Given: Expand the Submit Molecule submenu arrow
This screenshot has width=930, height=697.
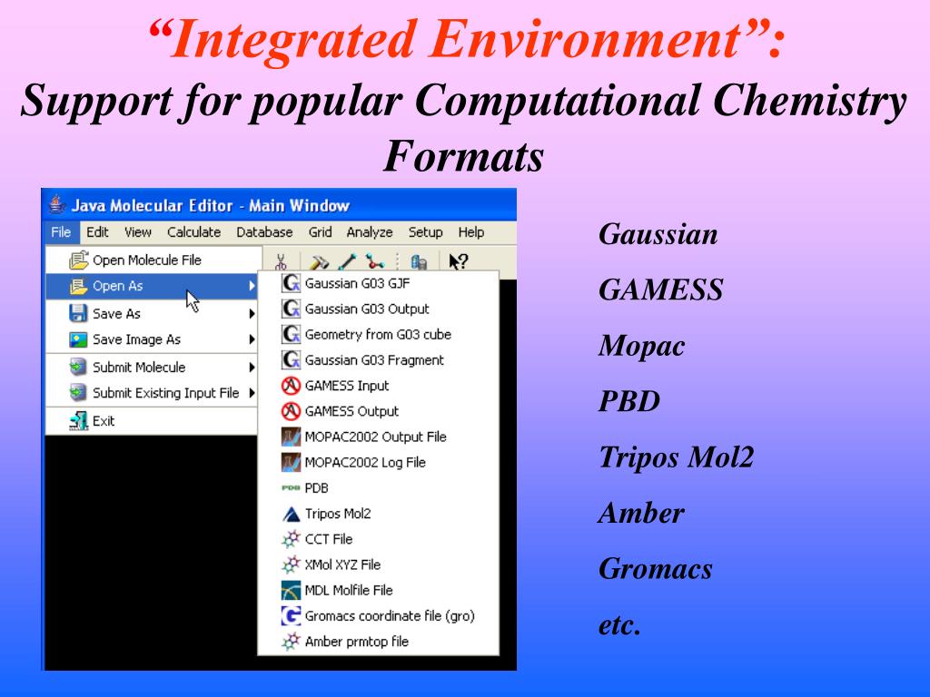Looking at the screenshot, I should (x=252, y=368).
